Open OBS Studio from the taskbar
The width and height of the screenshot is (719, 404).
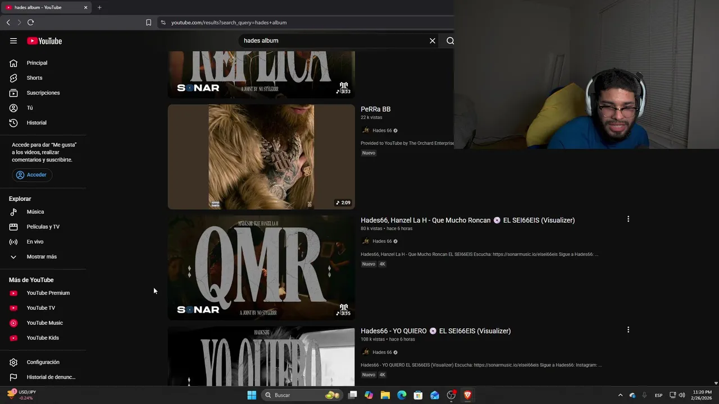[x=451, y=395]
